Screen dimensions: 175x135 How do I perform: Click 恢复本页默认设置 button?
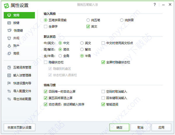tap(20, 127)
